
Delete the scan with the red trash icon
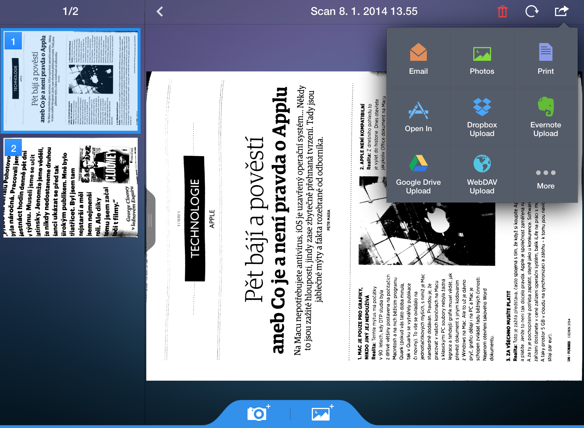503,11
